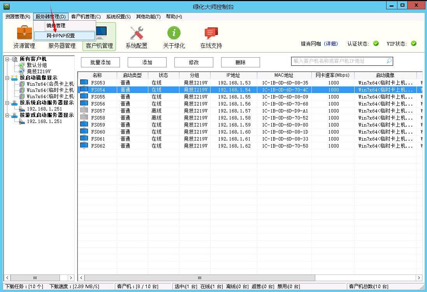The height and width of the screenshot is (292, 427).
Task: Click the 系统配置 wrench icon
Action: point(137,33)
